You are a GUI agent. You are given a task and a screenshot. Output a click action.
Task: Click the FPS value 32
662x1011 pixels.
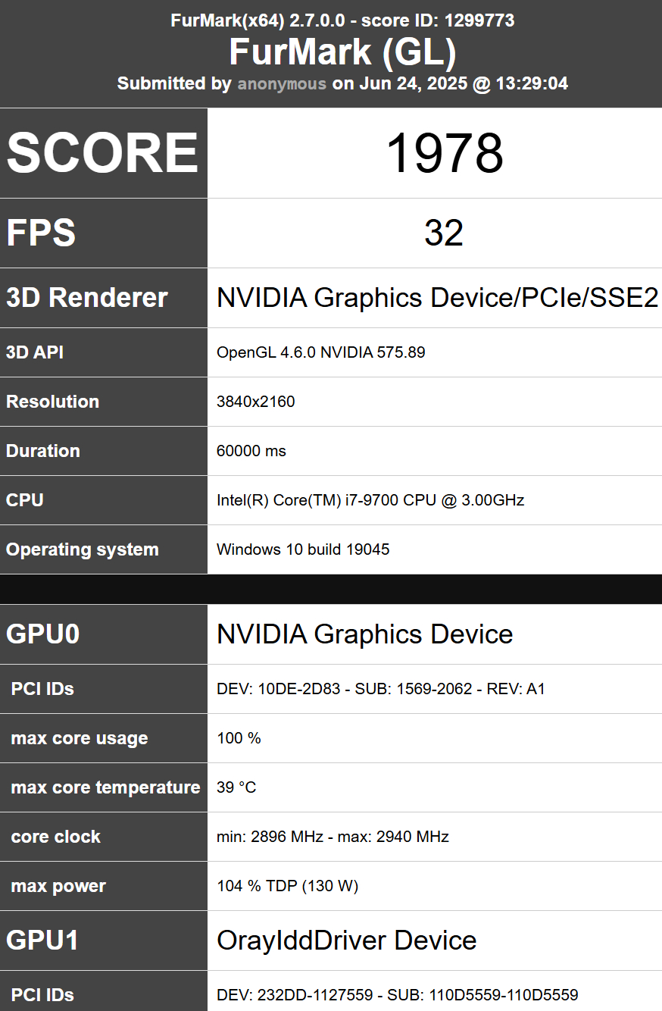444,233
